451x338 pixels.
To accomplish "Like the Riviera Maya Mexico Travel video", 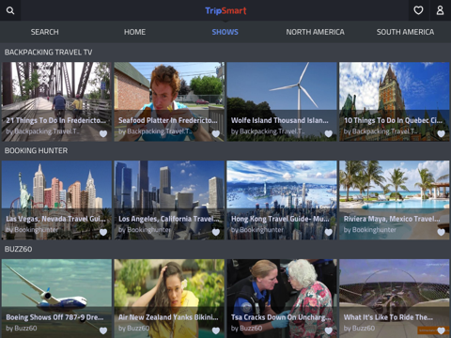I will (441, 232).
